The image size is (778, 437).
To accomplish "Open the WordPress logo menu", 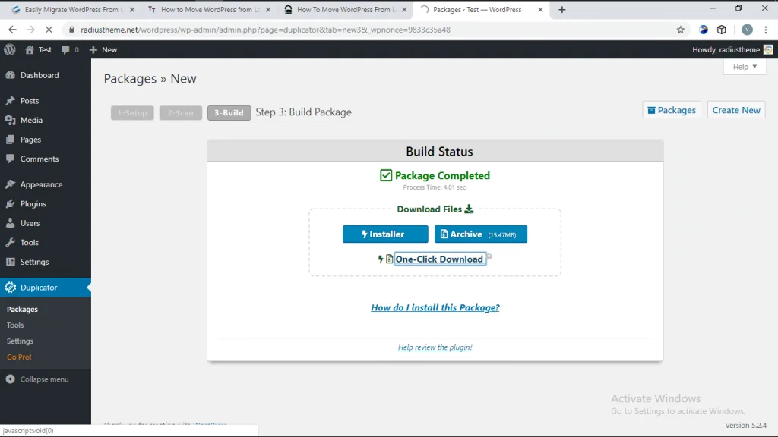I will click(10, 49).
